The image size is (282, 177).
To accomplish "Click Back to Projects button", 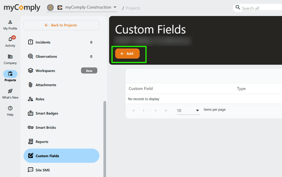I will 61,25.
